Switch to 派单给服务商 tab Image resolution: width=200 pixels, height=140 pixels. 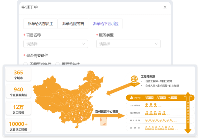(73, 24)
